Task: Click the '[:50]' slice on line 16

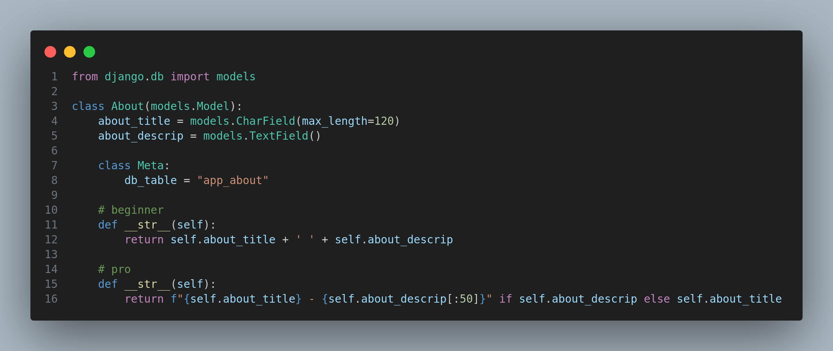Action: coord(463,299)
